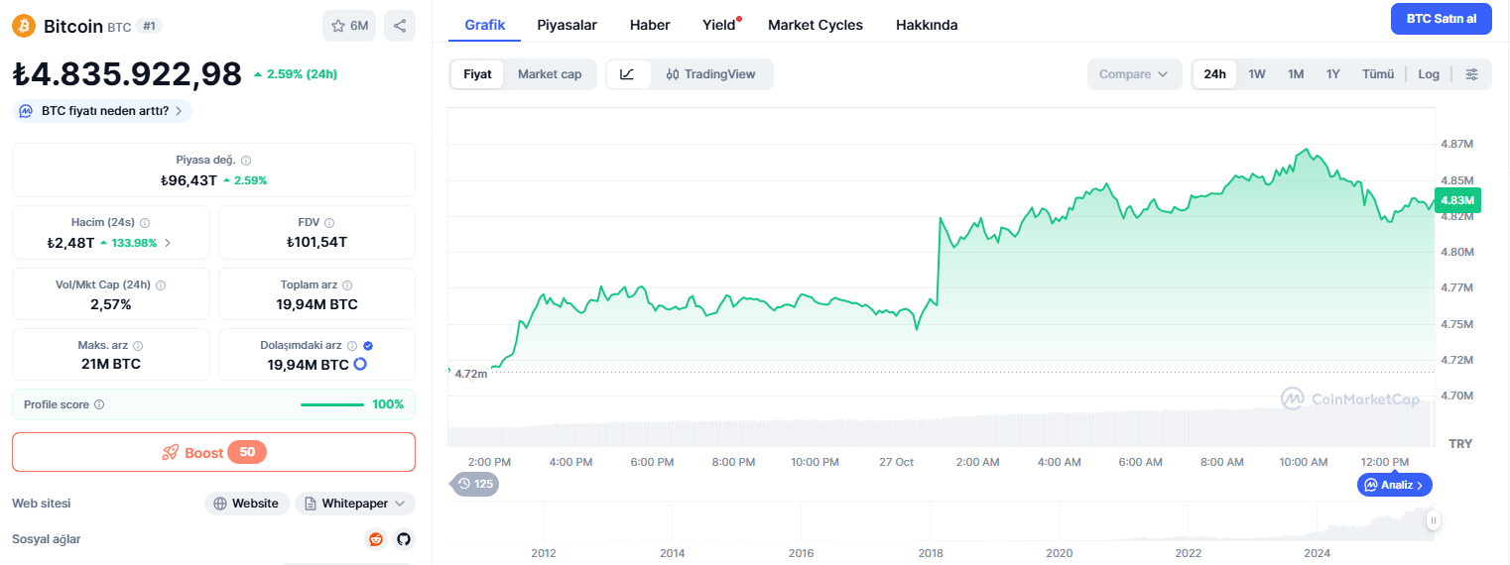Open the Piyasalar tab
Image resolution: width=1510 pixels, height=565 pixels.
566,25
